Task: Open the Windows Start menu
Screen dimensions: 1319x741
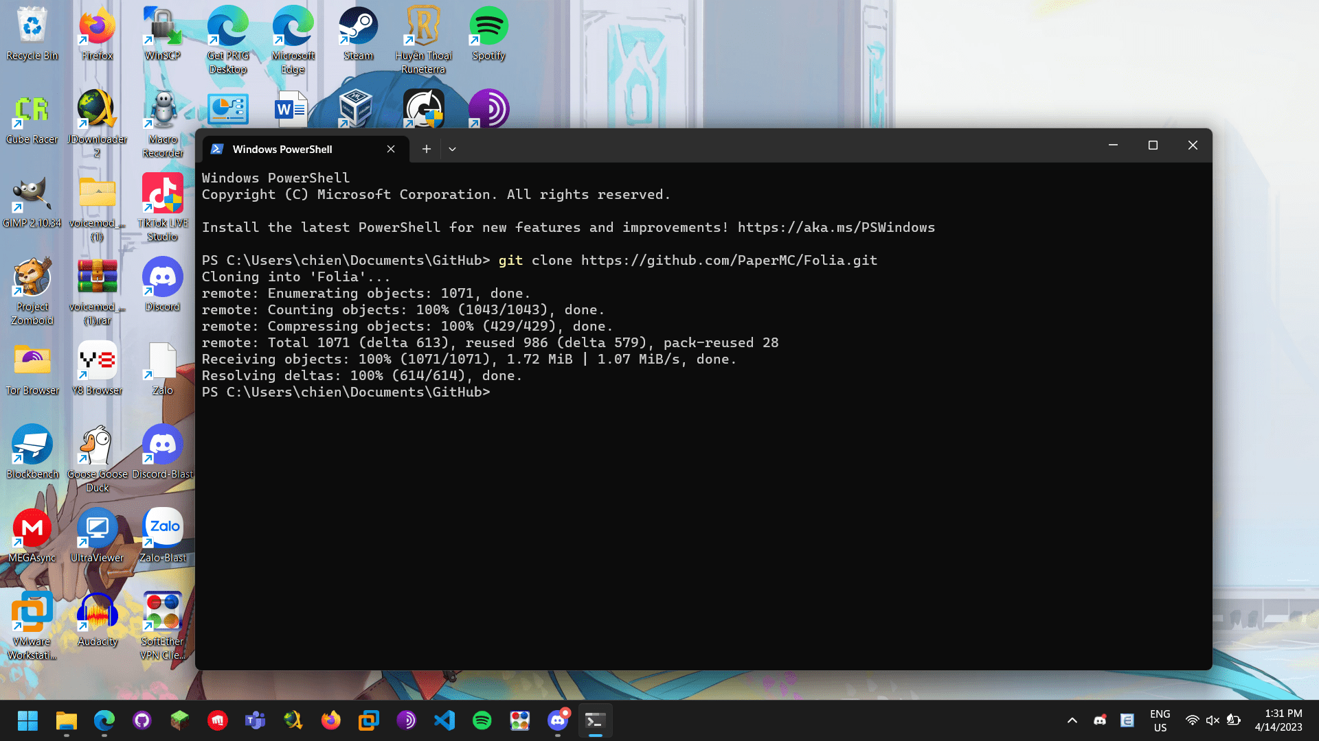Action: pos(28,720)
